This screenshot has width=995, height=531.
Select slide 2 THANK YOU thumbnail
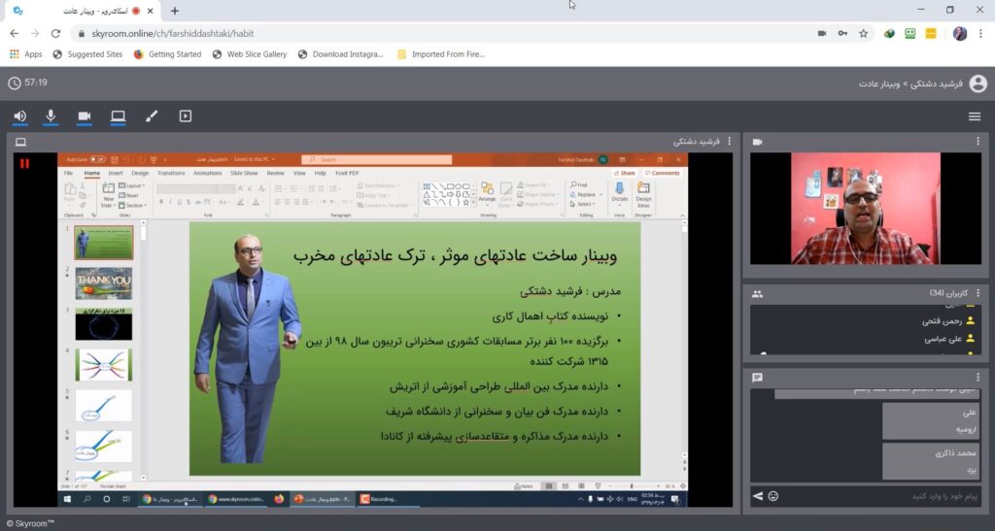click(103, 282)
